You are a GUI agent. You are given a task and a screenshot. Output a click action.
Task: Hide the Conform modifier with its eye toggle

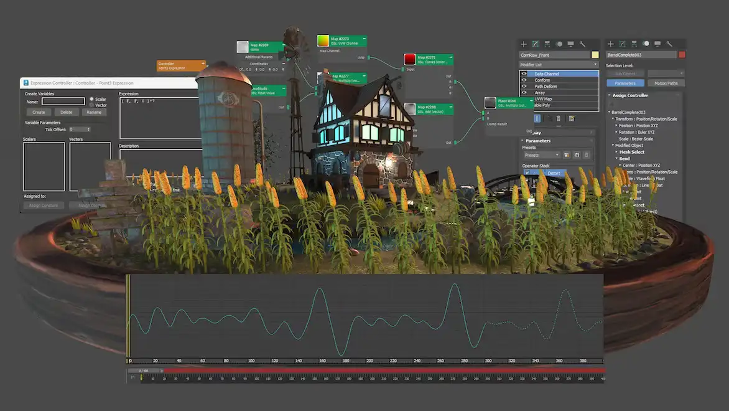coord(524,80)
